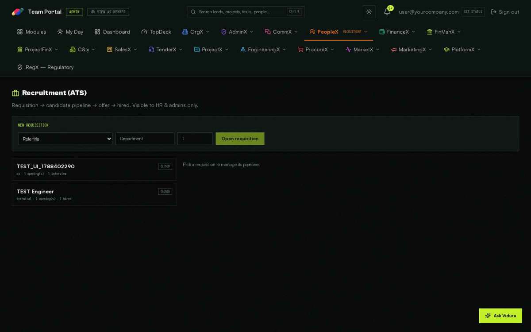Click the PeopleX users icon
Screen dimensions: 531x332
[312, 32]
